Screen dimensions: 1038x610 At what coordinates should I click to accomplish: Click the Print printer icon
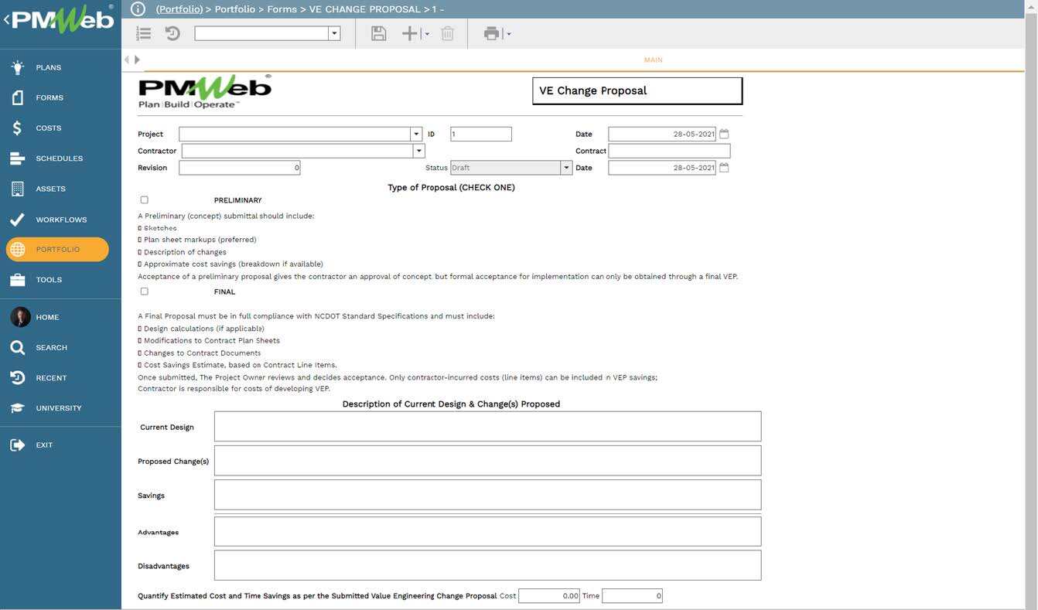click(491, 33)
